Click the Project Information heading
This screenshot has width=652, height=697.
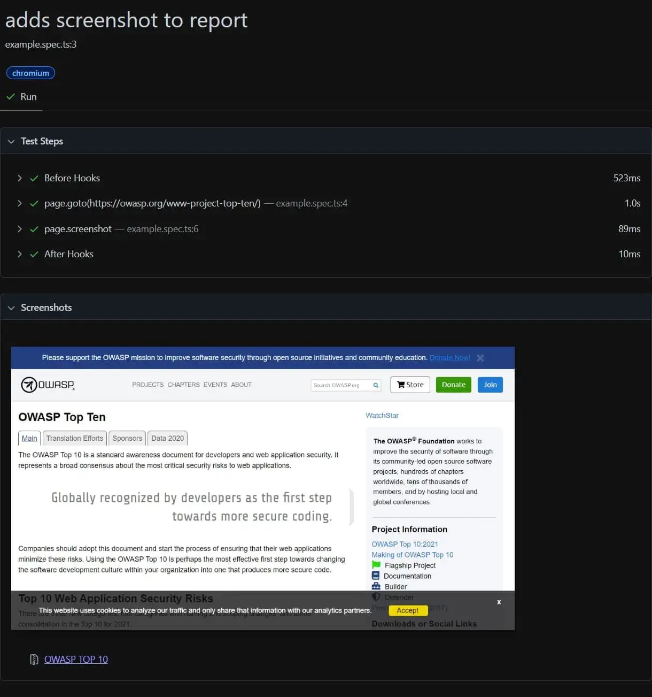click(409, 529)
